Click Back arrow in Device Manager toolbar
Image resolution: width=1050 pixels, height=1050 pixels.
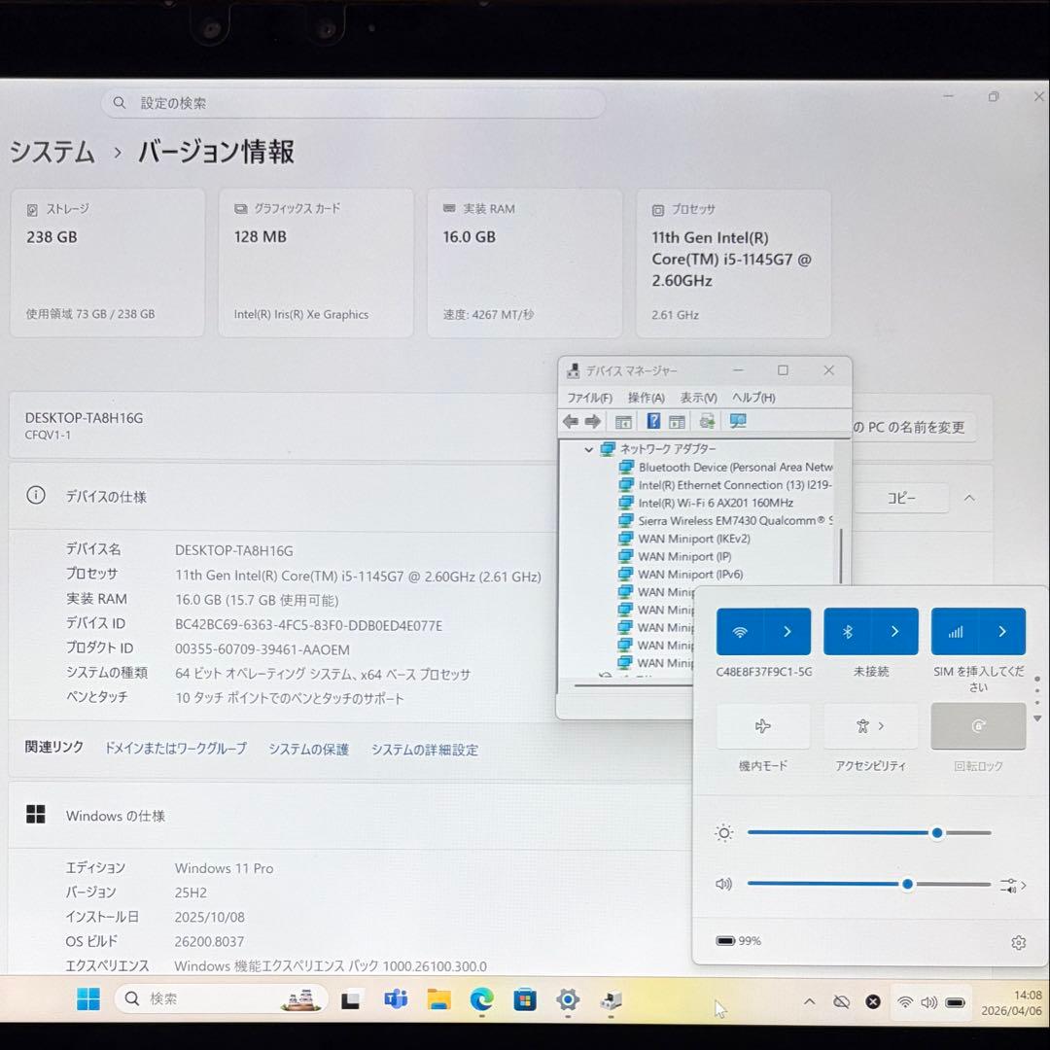tap(571, 422)
